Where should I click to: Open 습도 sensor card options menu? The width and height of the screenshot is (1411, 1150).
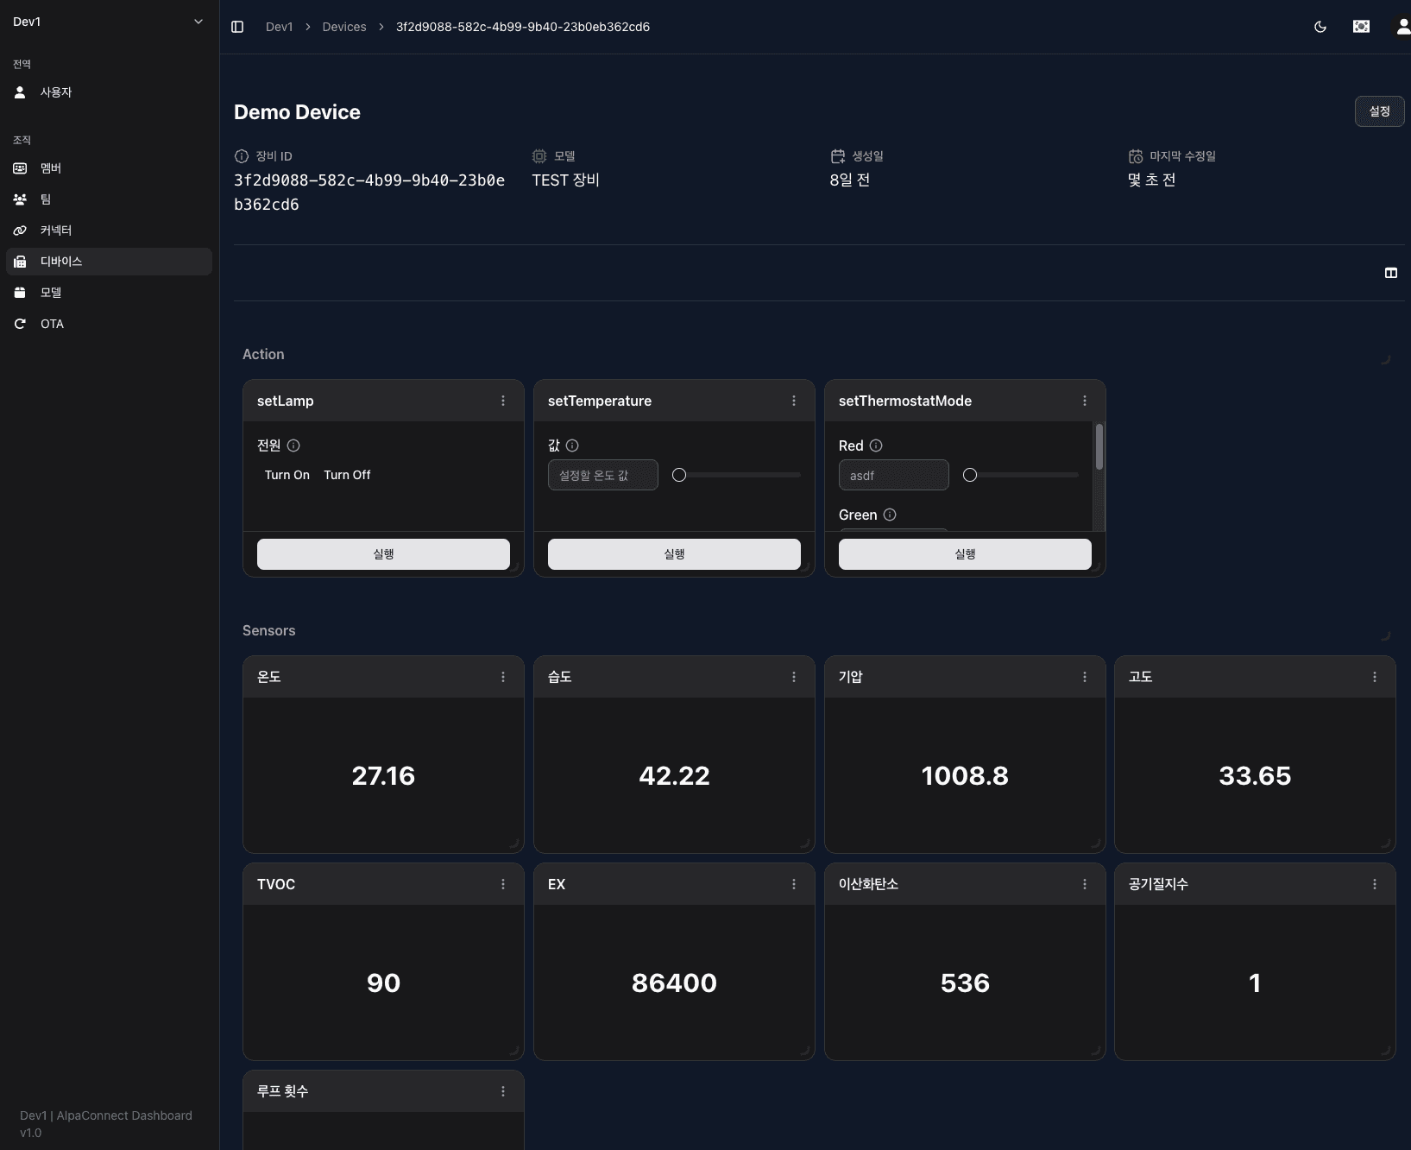pos(794,677)
